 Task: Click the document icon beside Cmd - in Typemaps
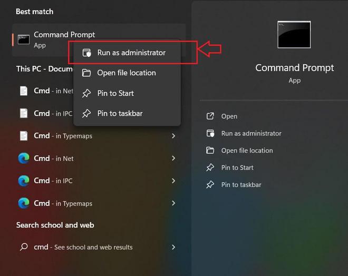tap(23, 136)
